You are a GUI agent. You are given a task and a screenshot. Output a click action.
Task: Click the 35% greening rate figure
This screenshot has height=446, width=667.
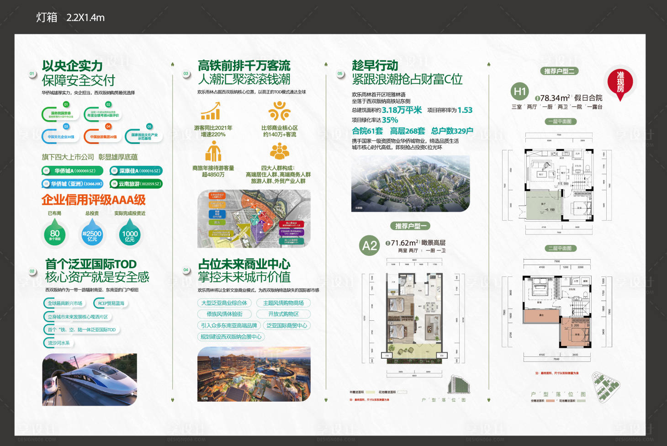pyautogui.click(x=390, y=120)
